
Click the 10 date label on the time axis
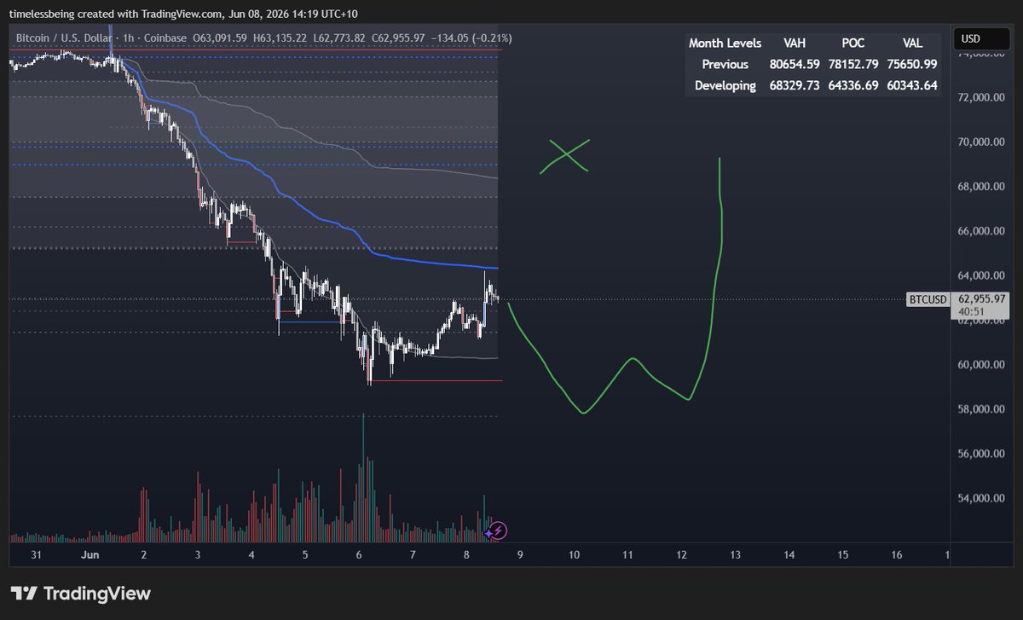(x=574, y=554)
